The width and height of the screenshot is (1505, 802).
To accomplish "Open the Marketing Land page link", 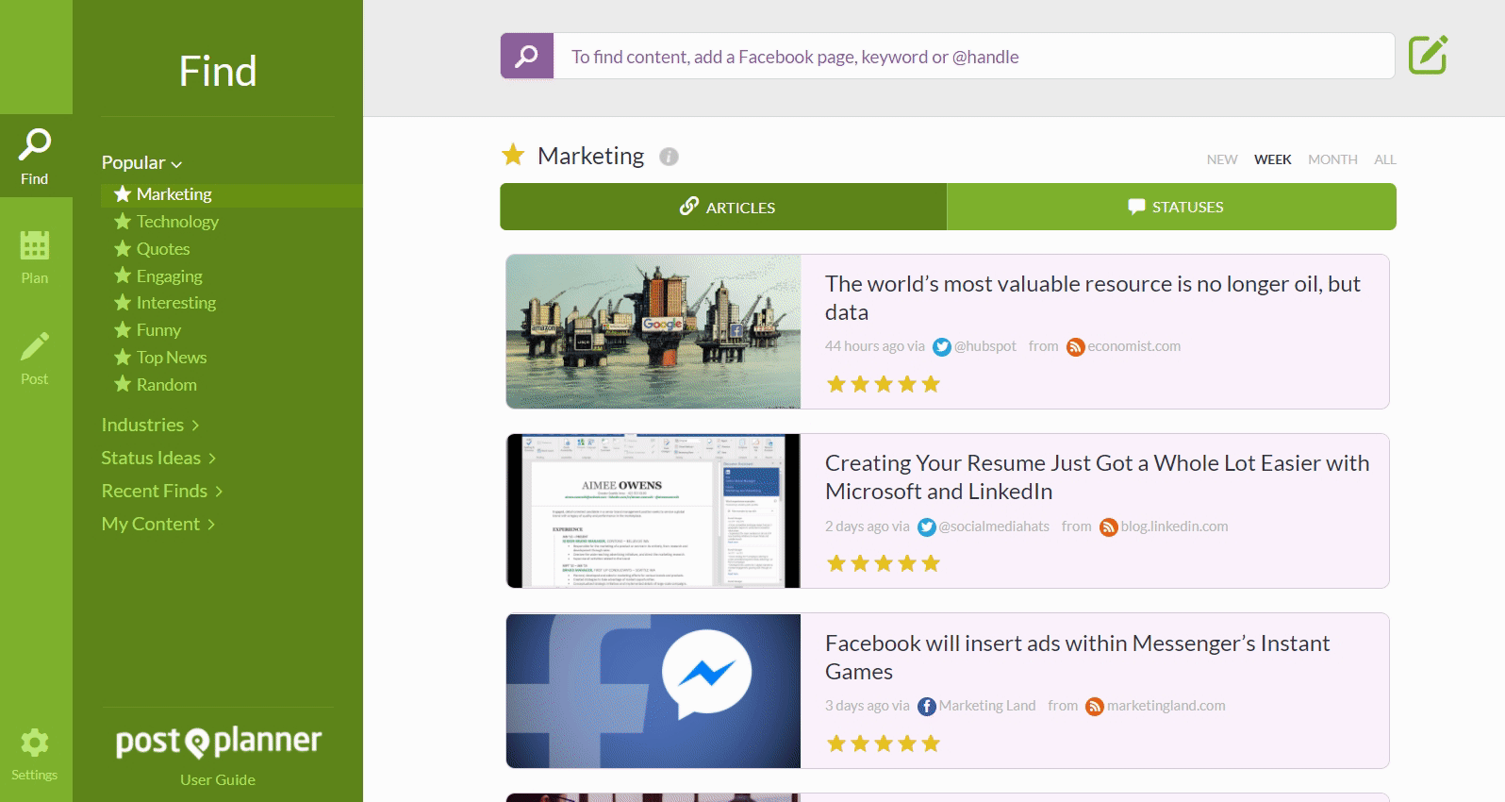I will coord(987,706).
